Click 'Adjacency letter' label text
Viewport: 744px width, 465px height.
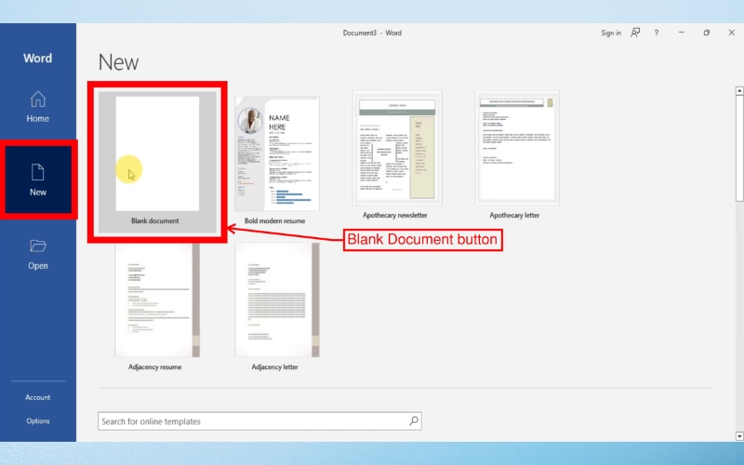(274, 366)
